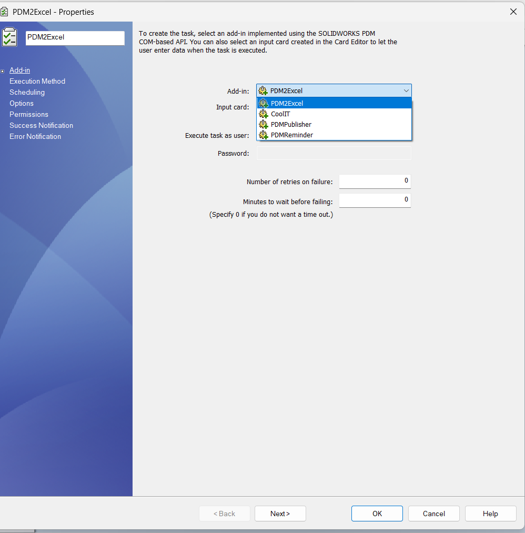Click the add-in icon inside the combo box

[263, 90]
